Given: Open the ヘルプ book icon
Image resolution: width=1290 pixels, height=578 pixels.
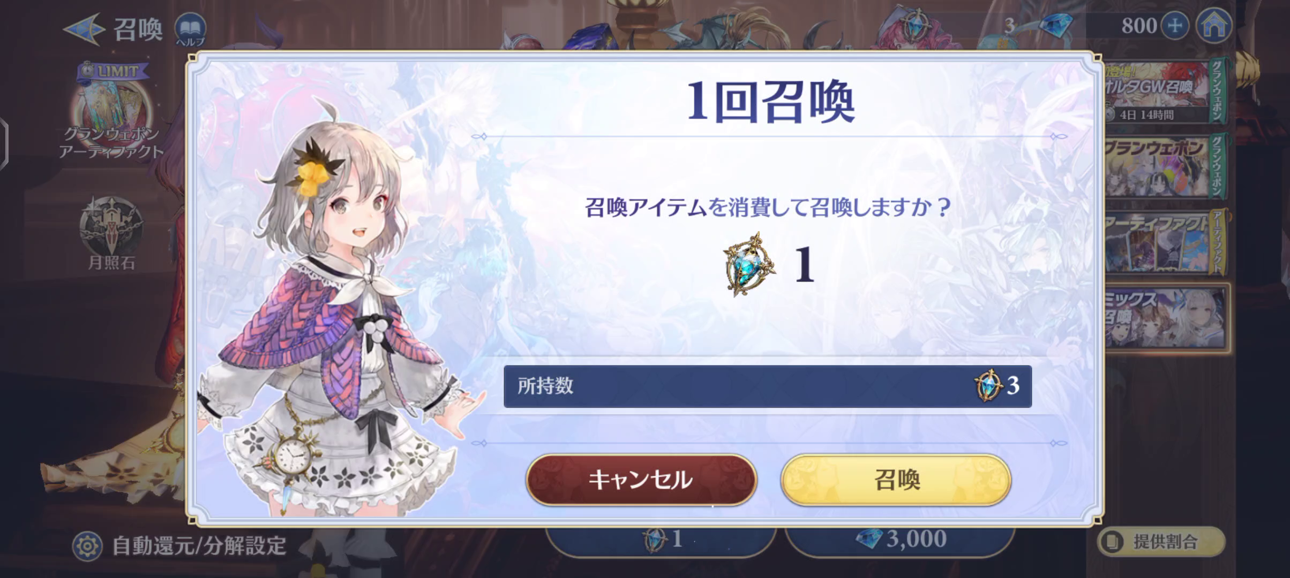Looking at the screenshot, I should tap(190, 28).
